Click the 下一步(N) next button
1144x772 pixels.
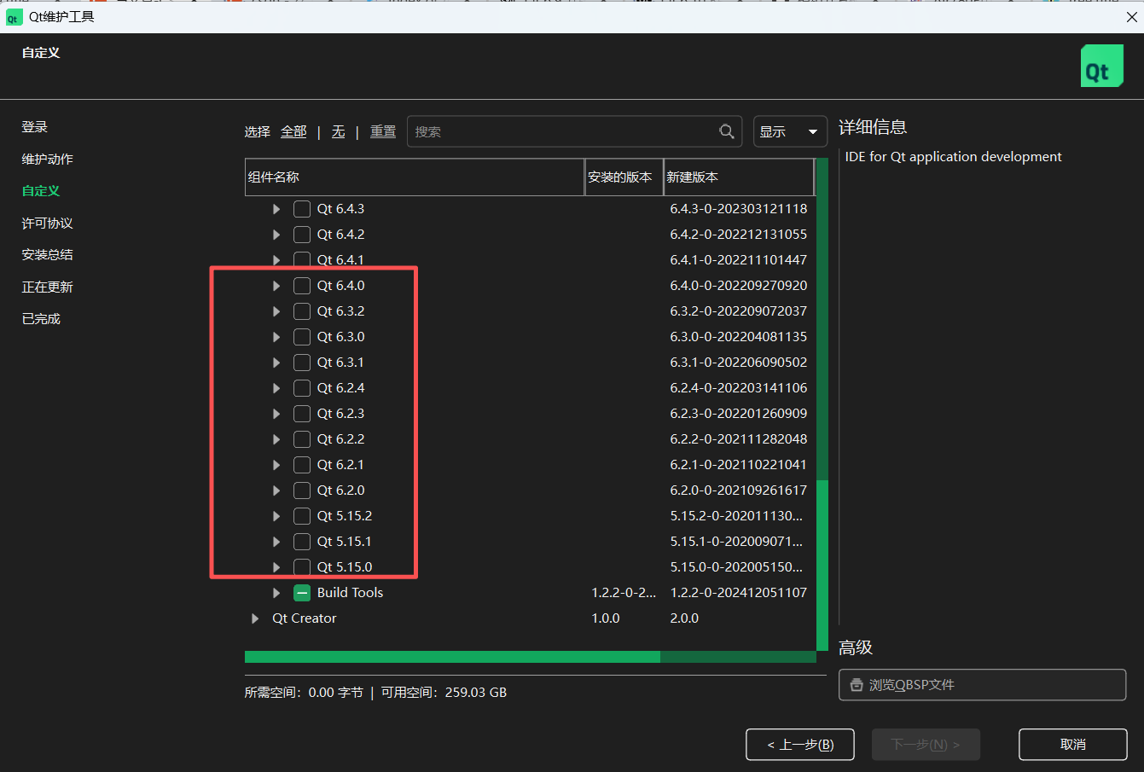point(926,745)
